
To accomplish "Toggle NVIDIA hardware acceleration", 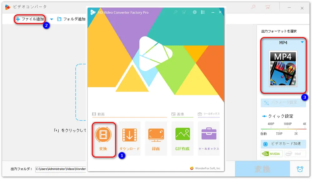I will (x=271, y=153).
